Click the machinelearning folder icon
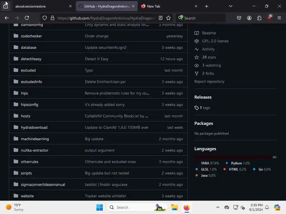 click(16, 139)
